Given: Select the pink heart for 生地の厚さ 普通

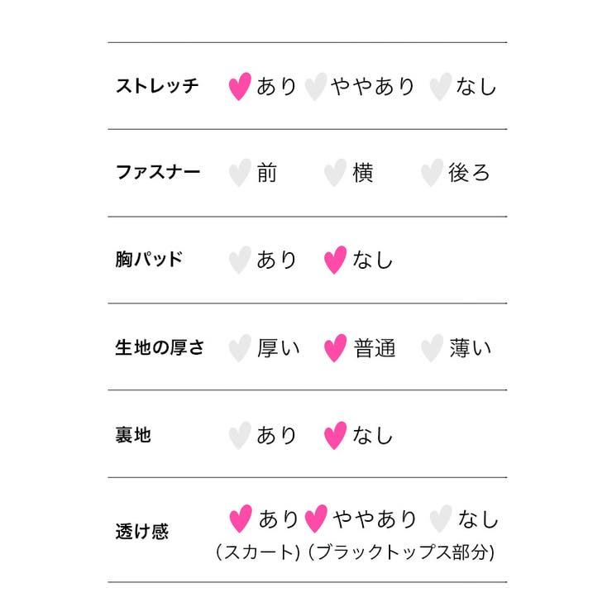Looking at the screenshot, I should 334,348.
